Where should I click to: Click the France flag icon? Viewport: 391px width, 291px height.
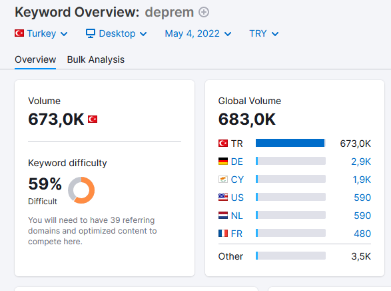click(223, 234)
